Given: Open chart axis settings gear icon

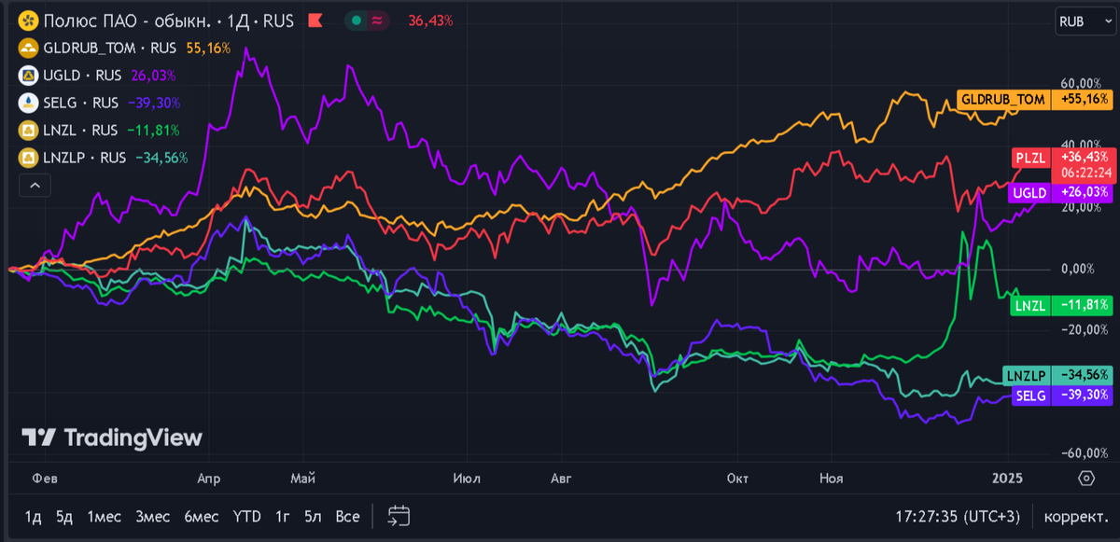Looking at the screenshot, I should (1086, 479).
